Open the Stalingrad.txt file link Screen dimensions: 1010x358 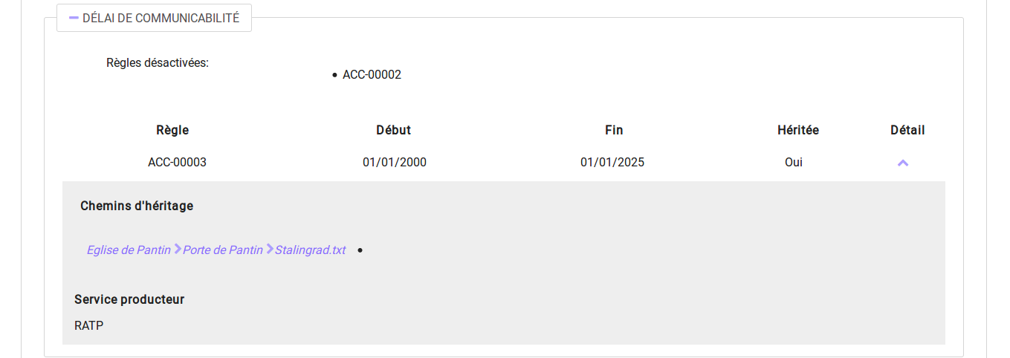(x=310, y=250)
